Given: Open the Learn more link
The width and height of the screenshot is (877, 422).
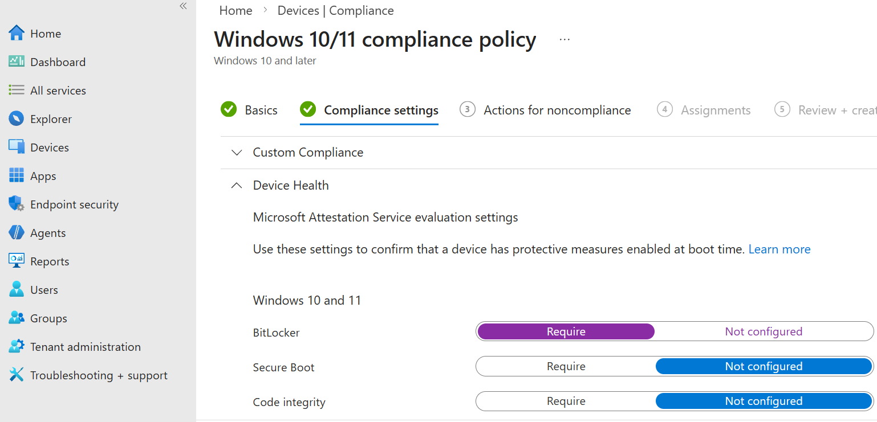Looking at the screenshot, I should coord(779,249).
